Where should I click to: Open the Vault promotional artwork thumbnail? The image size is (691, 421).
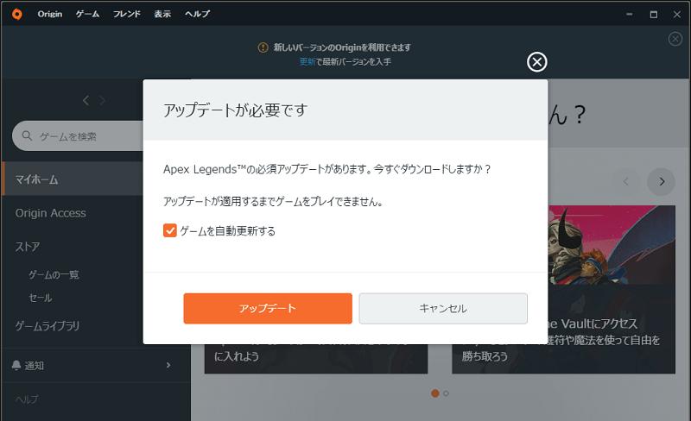click(x=612, y=245)
